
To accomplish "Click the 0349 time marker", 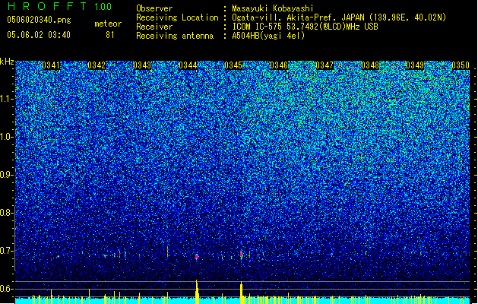I will tap(415, 65).
